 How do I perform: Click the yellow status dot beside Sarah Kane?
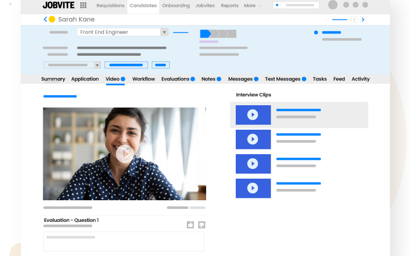coord(52,19)
